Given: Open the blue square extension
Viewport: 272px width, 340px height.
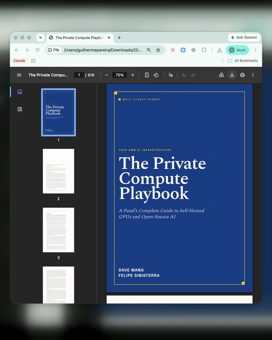Looking at the screenshot, I should point(183,50).
